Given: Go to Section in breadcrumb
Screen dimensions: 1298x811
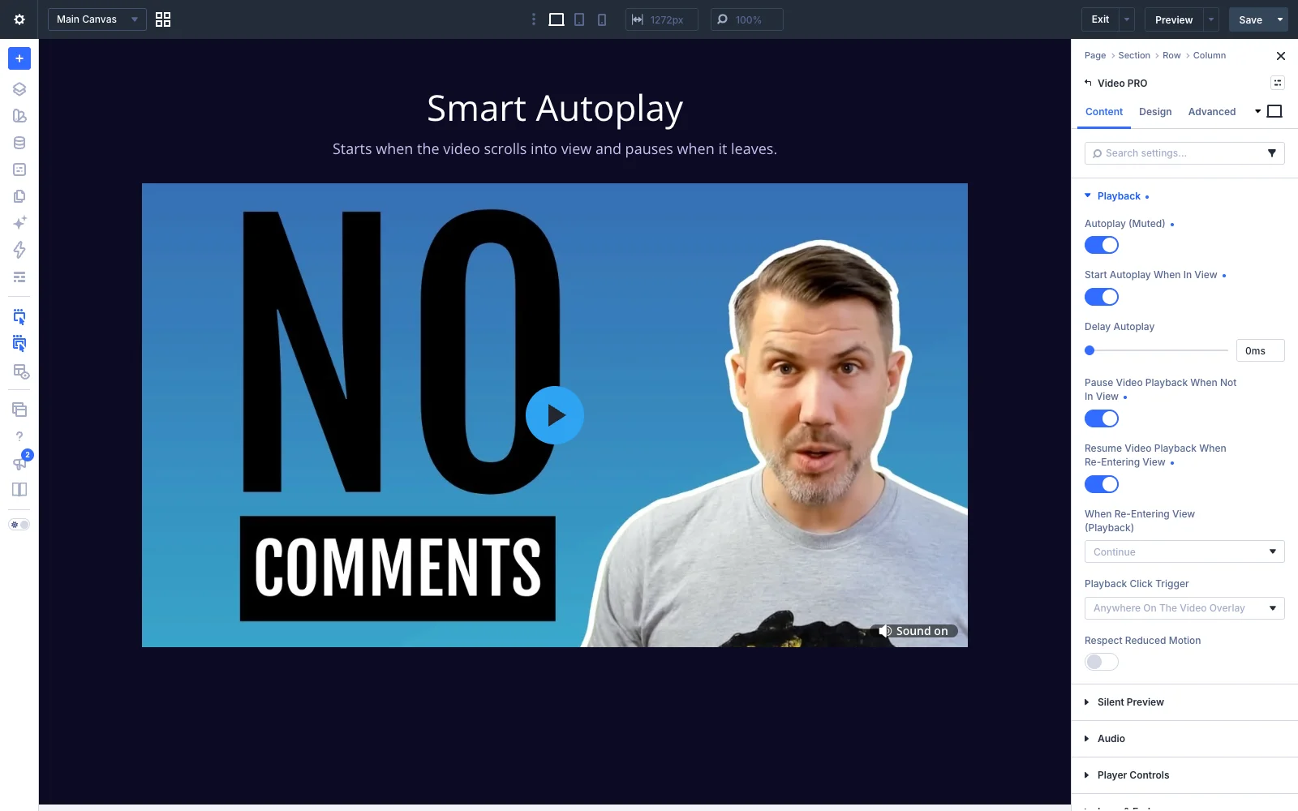Looking at the screenshot, I should (1134, 55).
